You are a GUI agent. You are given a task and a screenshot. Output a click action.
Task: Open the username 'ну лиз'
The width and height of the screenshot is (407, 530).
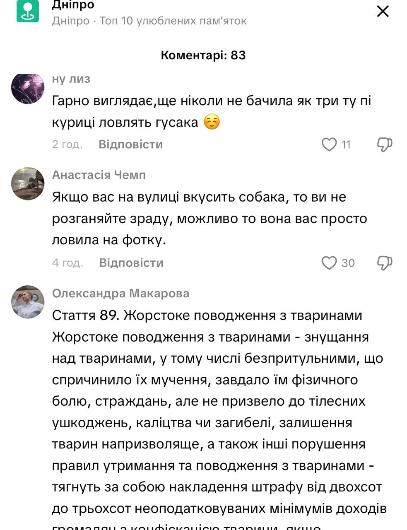coord(71,79)
